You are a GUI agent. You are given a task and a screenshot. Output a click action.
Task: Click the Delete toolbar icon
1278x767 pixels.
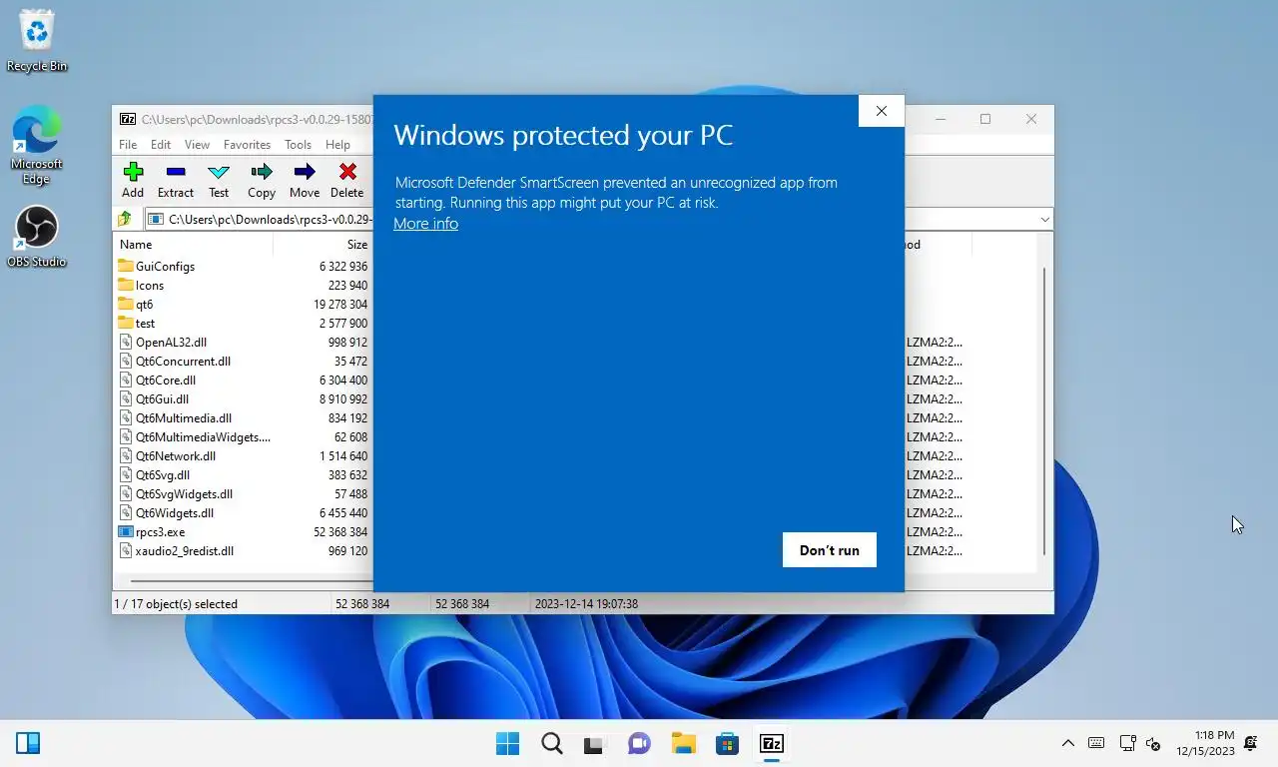coord(347,172)
